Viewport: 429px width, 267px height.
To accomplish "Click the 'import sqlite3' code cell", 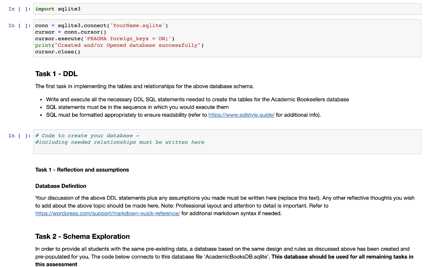I will click(227, 9).
